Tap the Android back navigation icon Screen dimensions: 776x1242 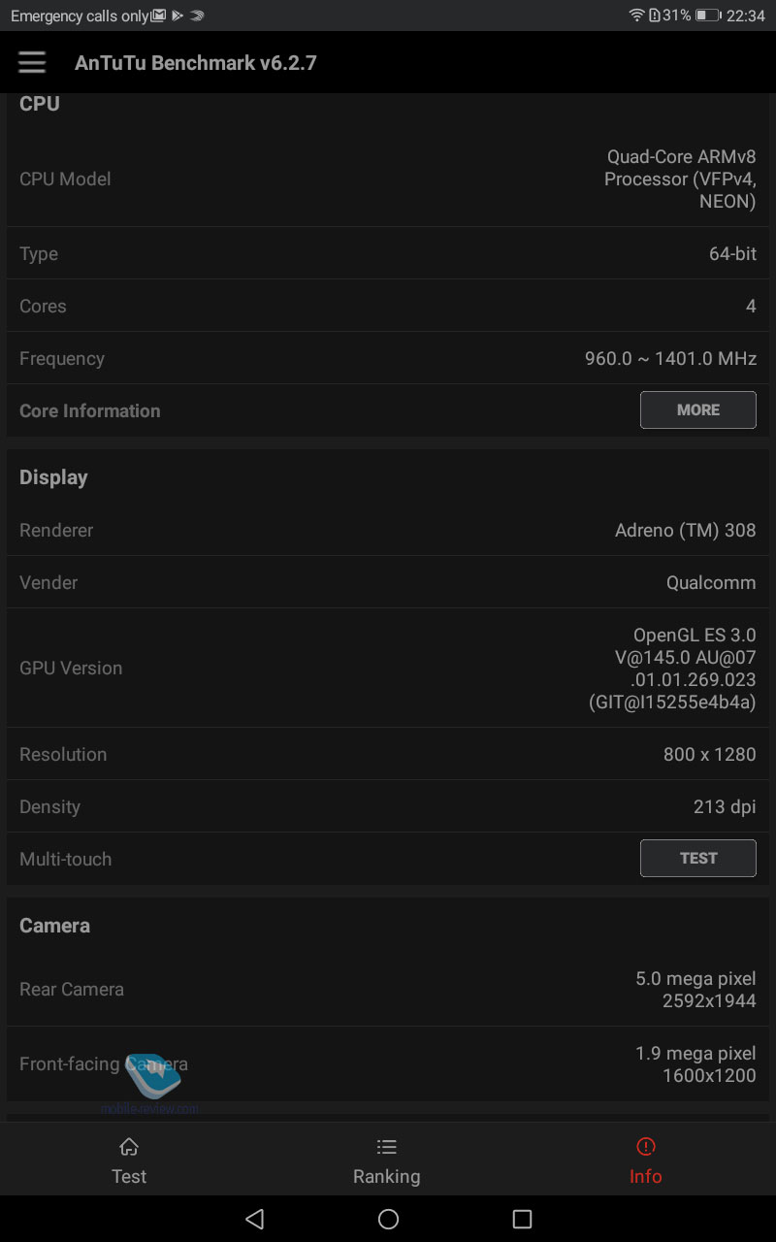[x=254, y=1219]
